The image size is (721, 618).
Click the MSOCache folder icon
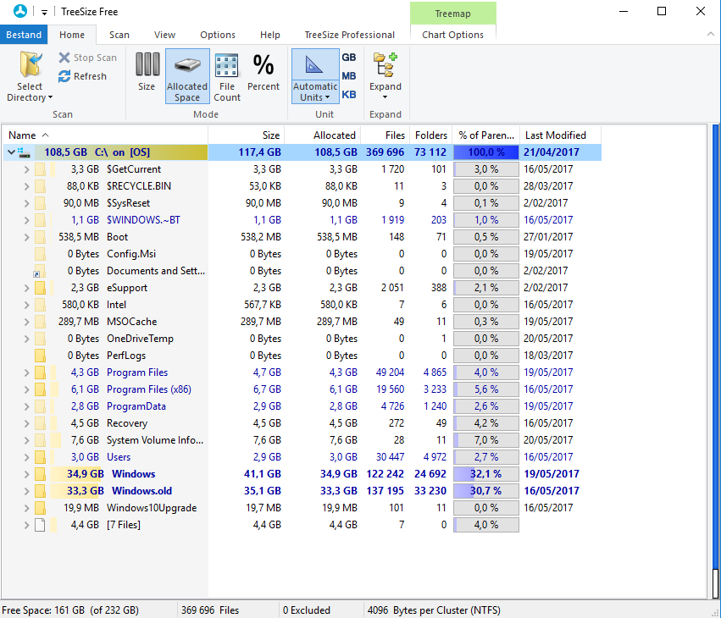(x=40, y=322)
